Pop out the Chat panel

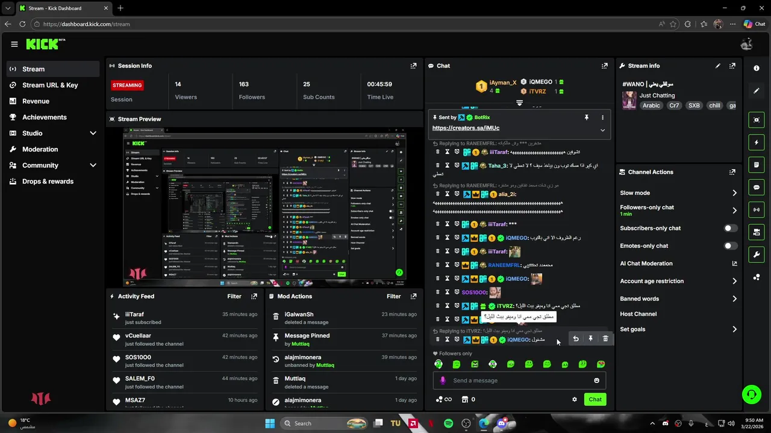(605, 66)
